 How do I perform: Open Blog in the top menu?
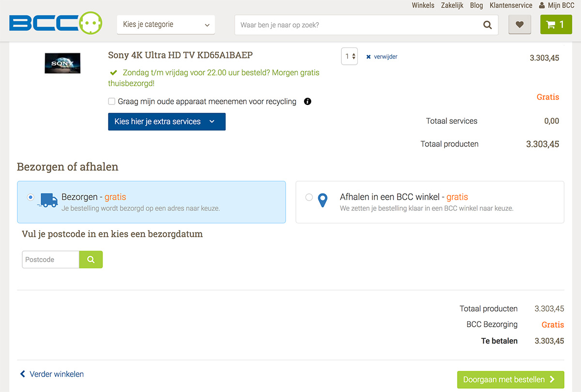[476, 6]
